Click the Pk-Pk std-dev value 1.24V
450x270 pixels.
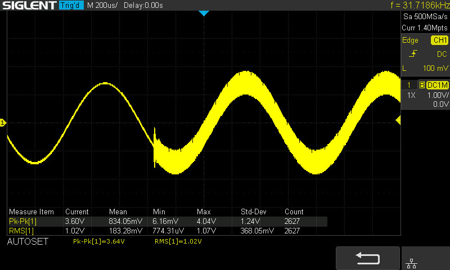[250, 221]
